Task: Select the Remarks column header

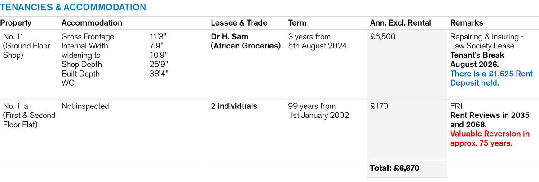Action: pyautogui.click(x=467, y=23)
